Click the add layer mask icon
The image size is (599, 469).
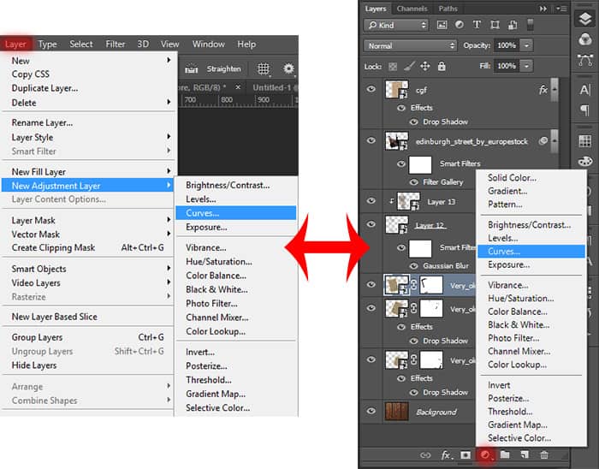(466, 454)
